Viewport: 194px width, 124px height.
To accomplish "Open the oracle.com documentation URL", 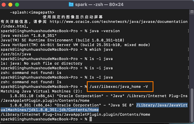I will pos(118,22).
